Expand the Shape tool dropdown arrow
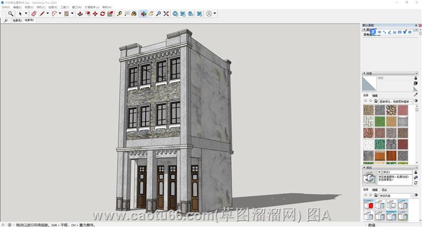 point(72,14)
